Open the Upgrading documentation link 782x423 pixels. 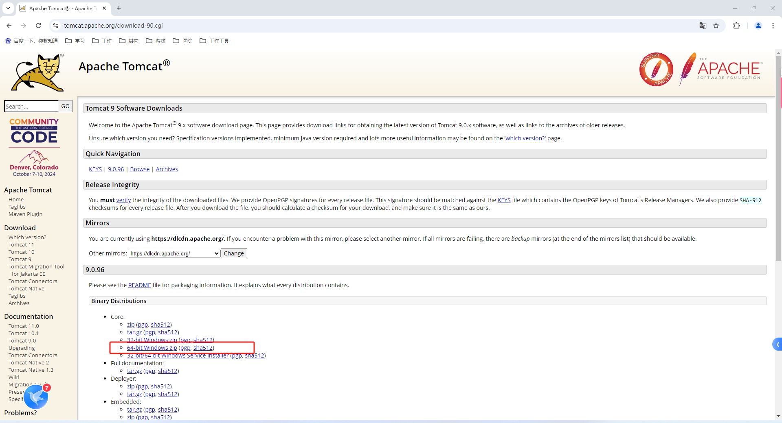(22, 348)
